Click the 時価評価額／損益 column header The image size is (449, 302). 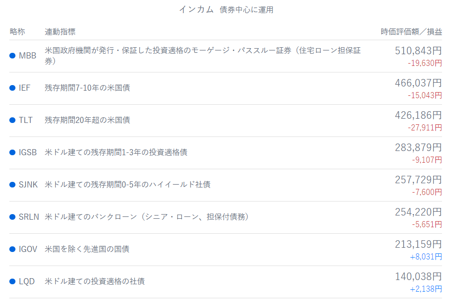click(411, 32)
